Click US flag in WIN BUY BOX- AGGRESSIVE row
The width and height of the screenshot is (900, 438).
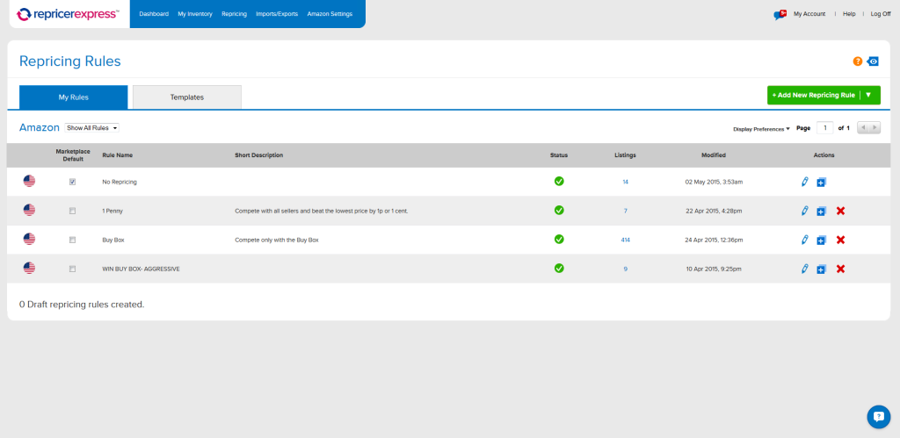click(29, 268)
